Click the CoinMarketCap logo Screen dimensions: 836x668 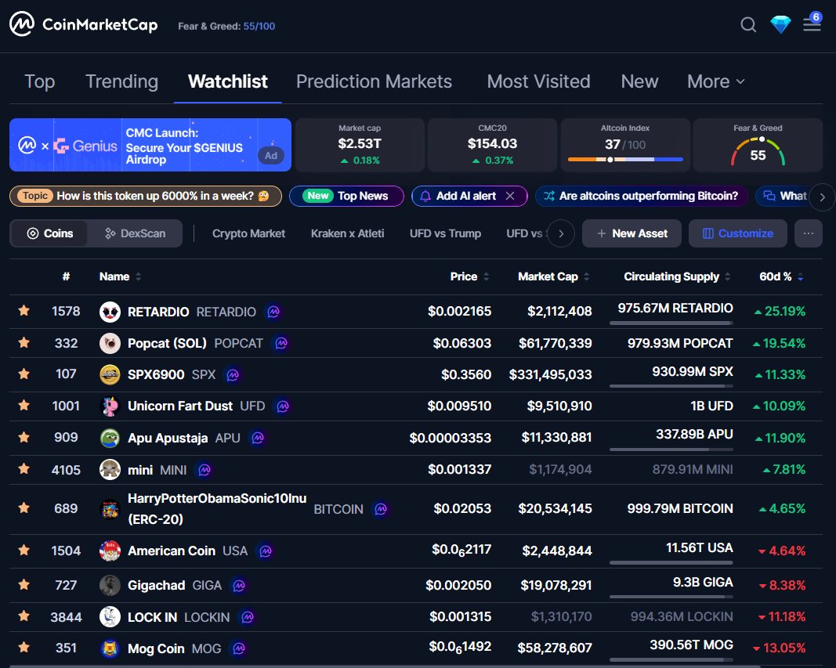click(84, 24)
